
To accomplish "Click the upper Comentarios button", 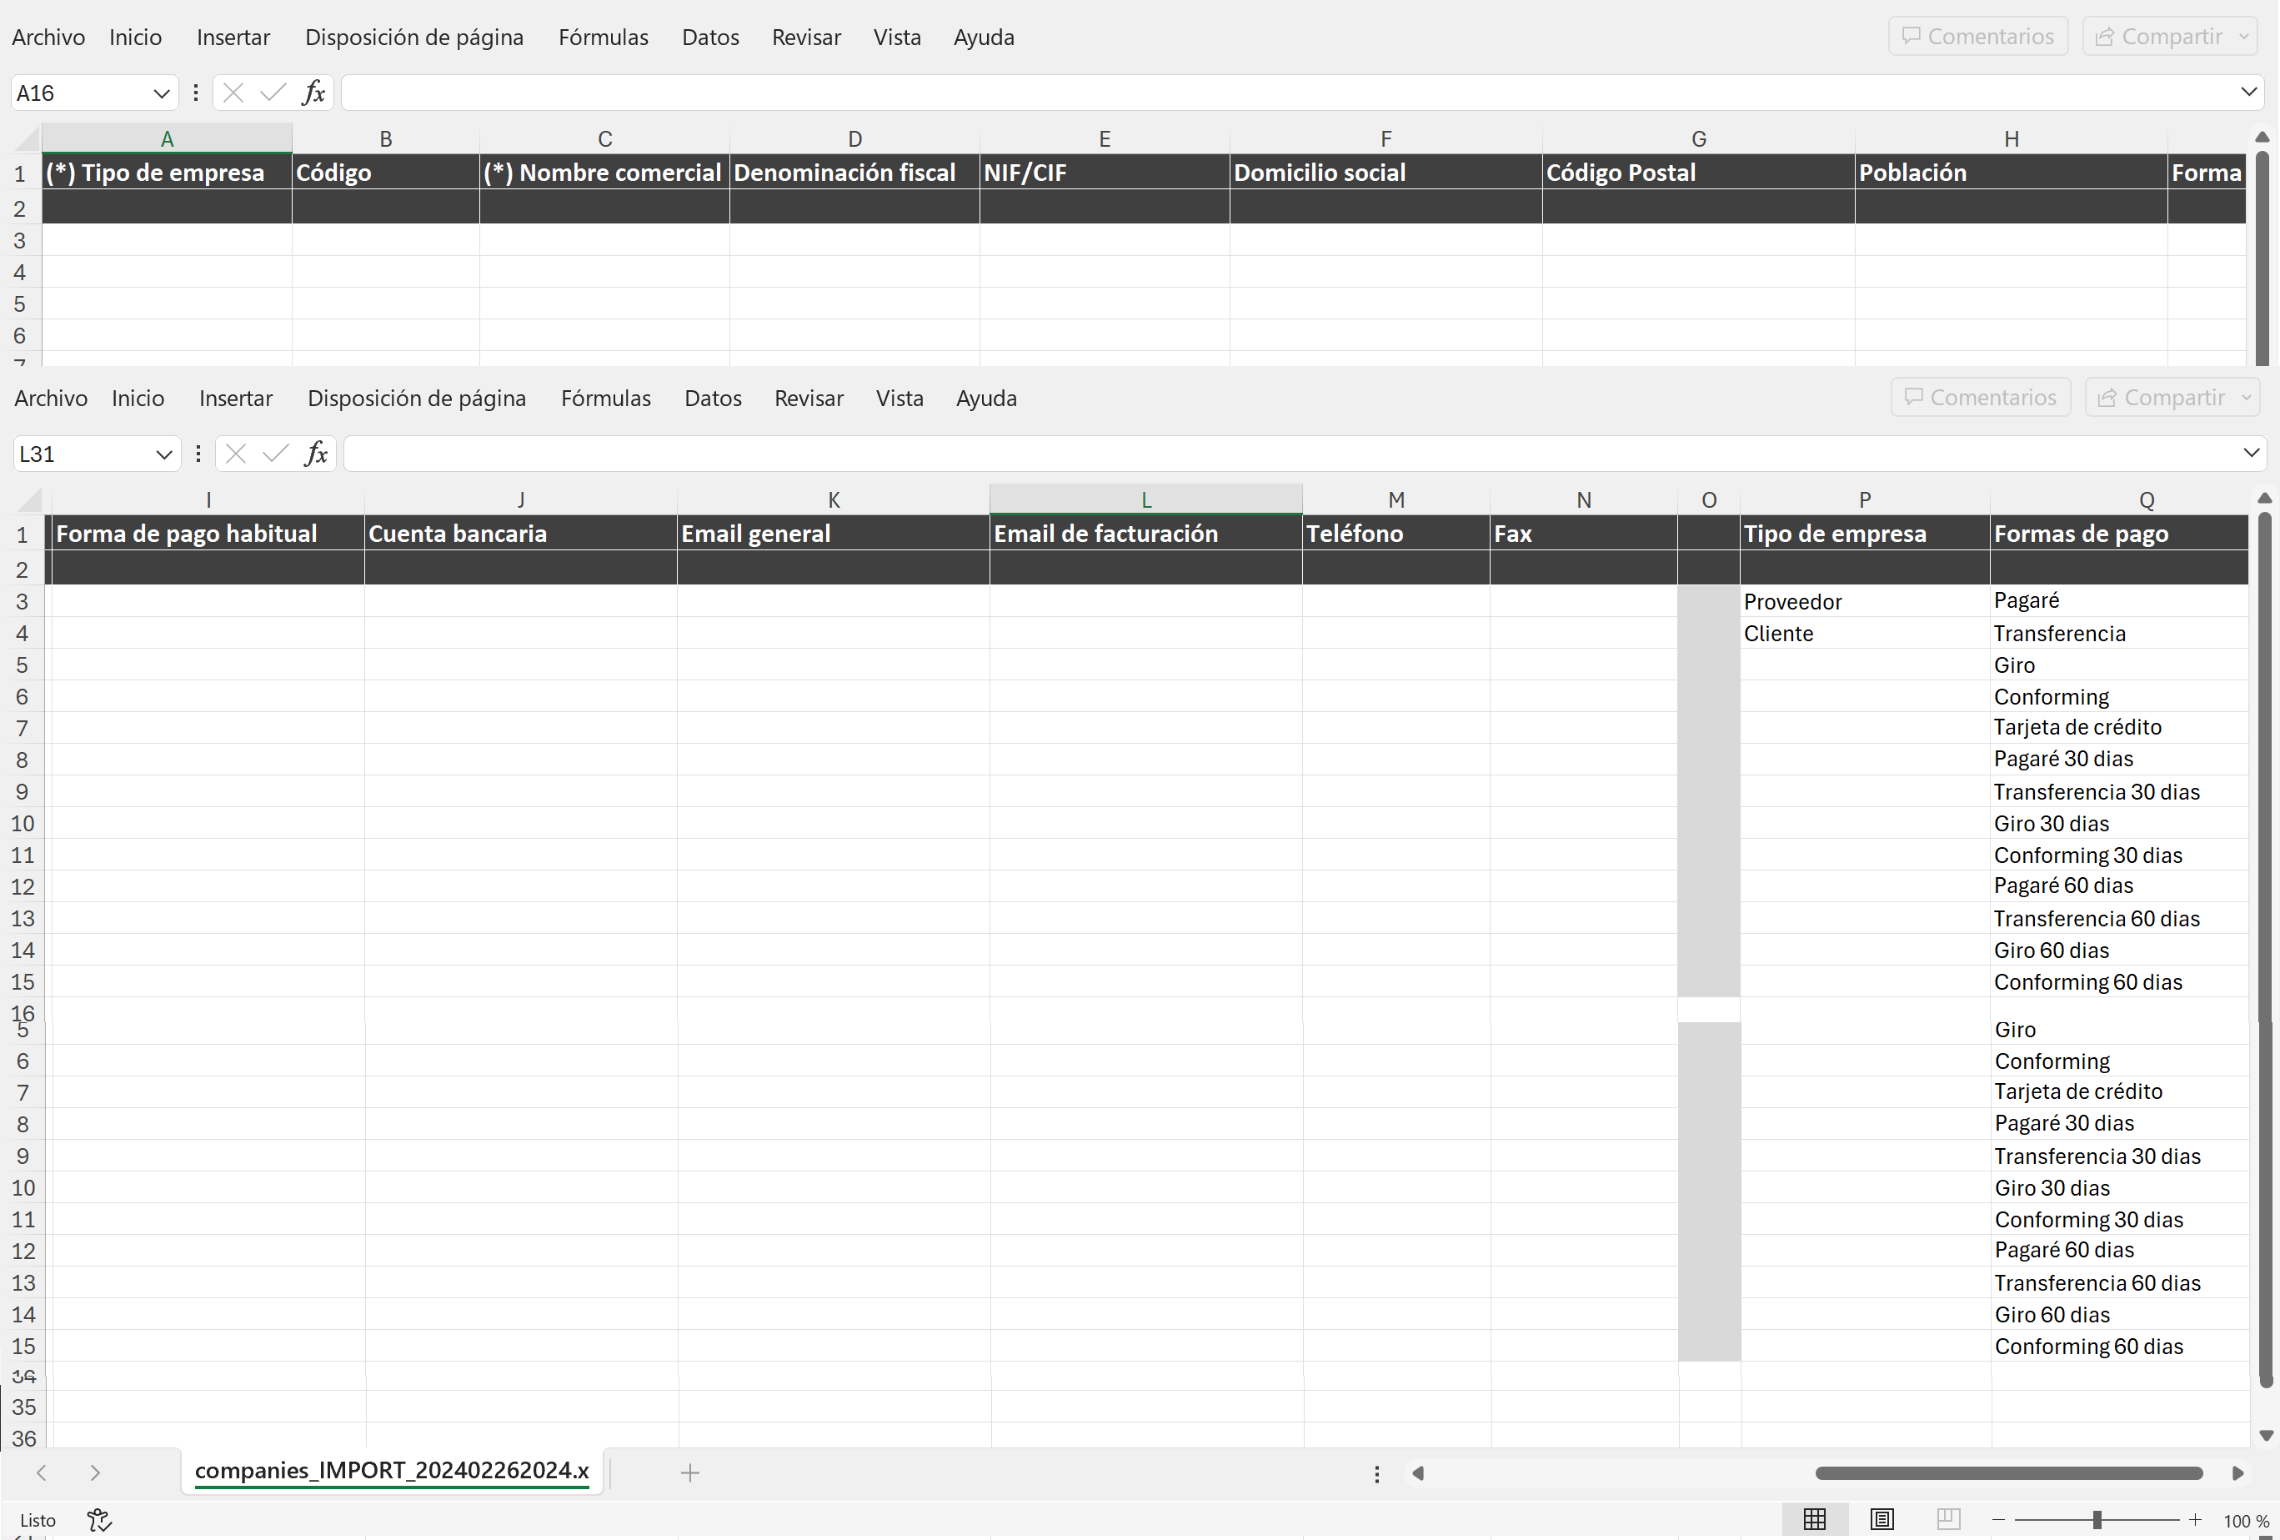I will (1977, 37).
